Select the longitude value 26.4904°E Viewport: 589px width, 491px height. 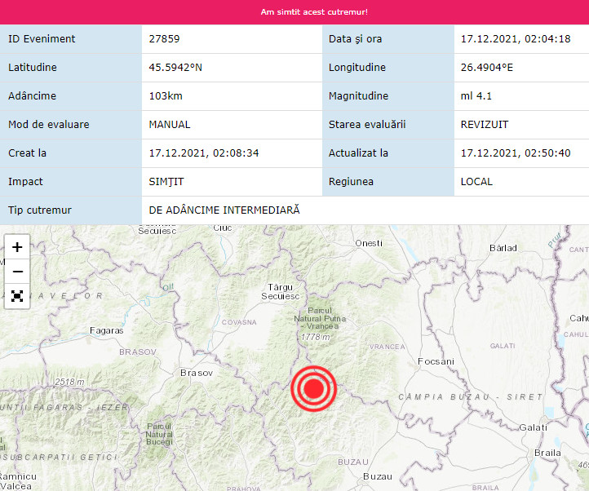tap(487, 67)
